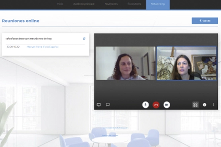Mute the microphone in the call
Screen dimensions: 221x147
145,105
